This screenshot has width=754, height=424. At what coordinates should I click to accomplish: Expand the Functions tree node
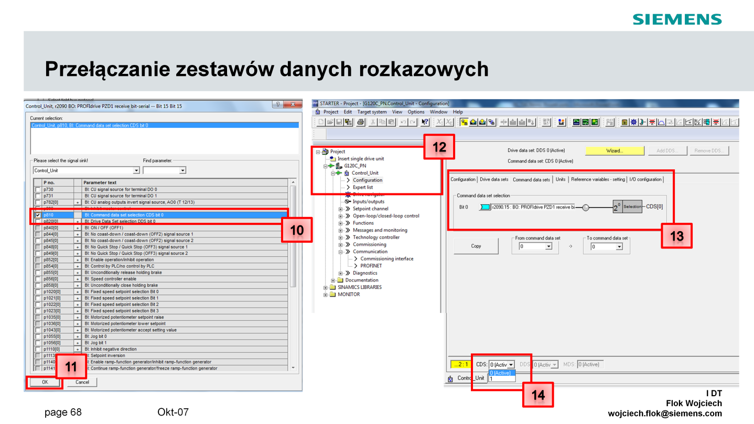(x=340, y=223)
